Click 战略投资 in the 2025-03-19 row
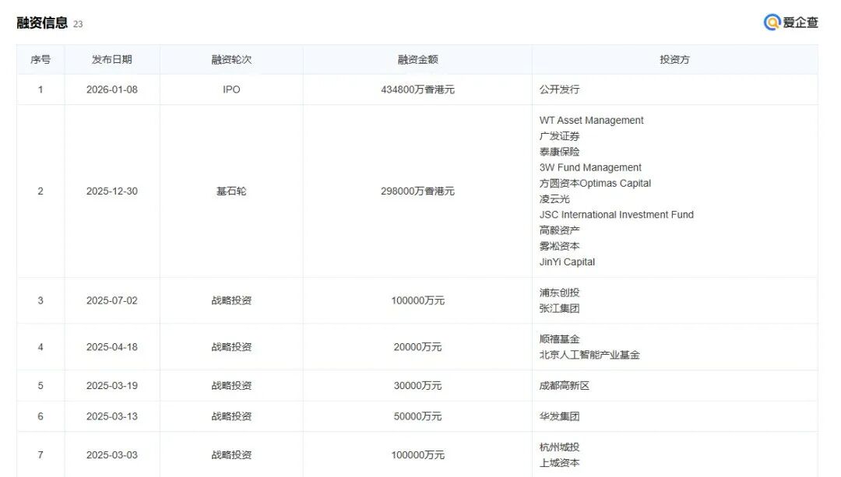 click(231, 386)
